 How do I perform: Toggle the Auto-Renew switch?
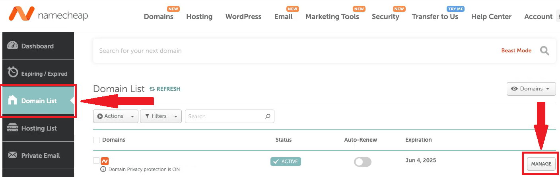click(x=362, y=162)
